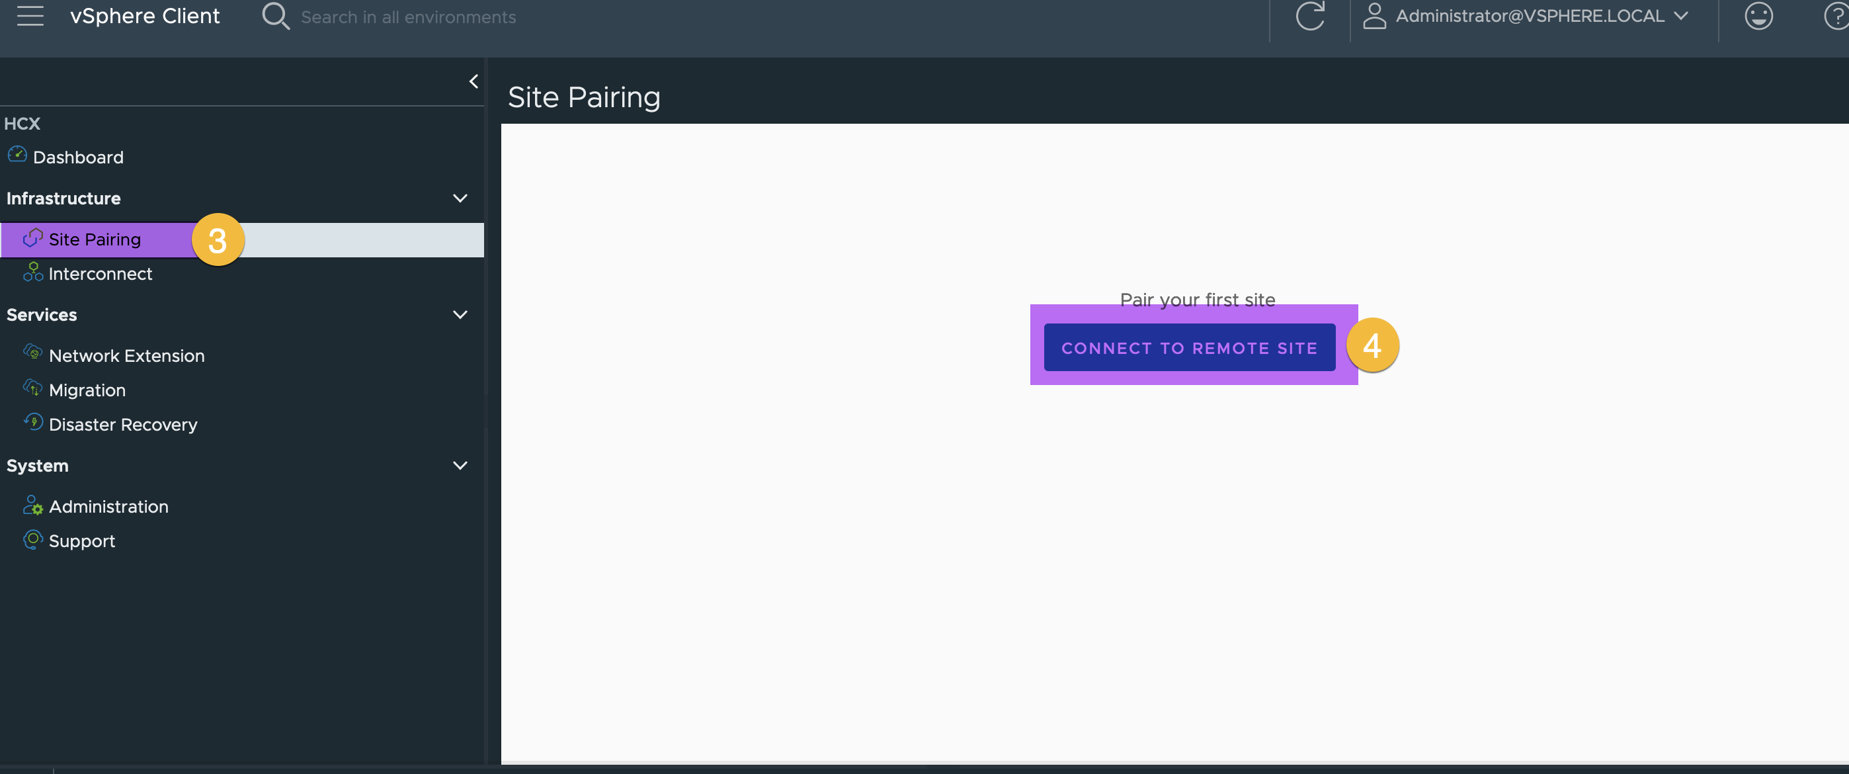Click the Infrastructure section header
This screenshot has width=1849, height=774.
tap(63, 198)
